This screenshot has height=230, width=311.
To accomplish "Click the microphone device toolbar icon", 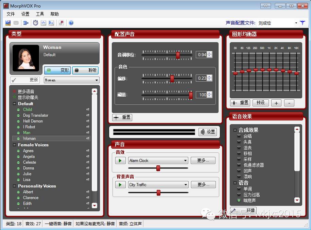I will 26,23.
